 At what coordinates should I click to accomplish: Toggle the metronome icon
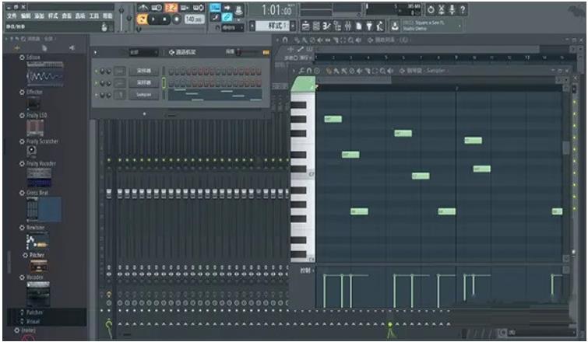click(x=143, y=8)
